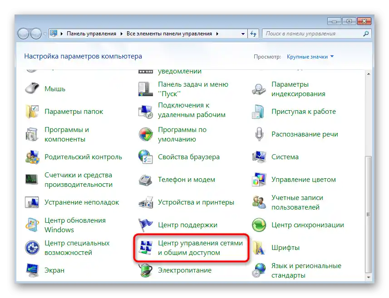Click the control panel icon in address bar
The width and height of the screenshot is (389, 298).
click(x=54, y=34)
